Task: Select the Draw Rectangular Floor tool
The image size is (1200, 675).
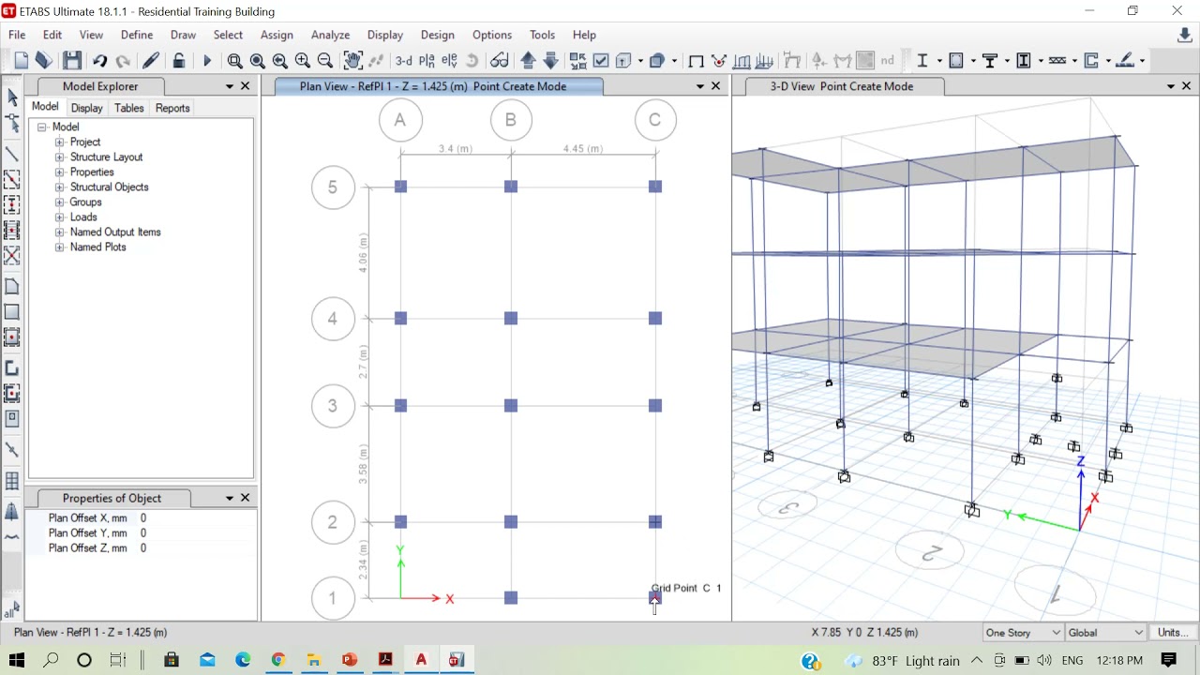Action: click(x=12, y=312)
